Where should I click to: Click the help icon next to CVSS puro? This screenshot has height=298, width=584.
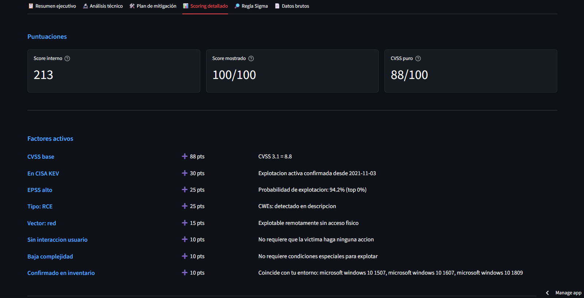point(418,59)
